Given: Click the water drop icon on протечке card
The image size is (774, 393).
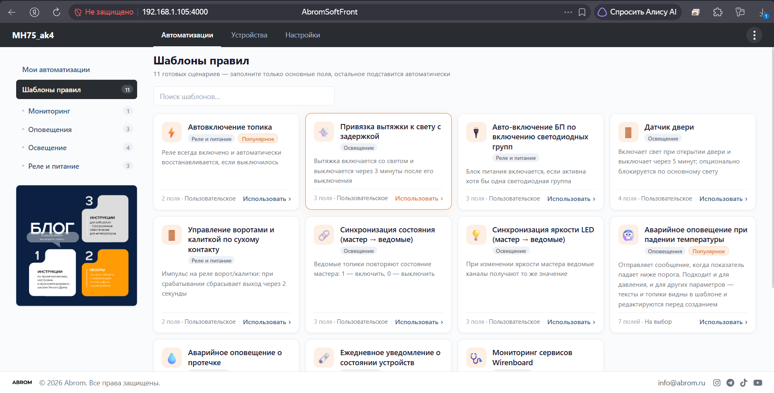Looking at the screenshot, I should click(x=172, y=358).
